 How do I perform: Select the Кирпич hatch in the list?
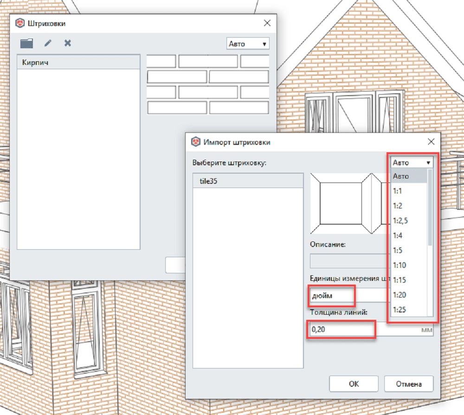pyautogui.click(x=78, y=62)
